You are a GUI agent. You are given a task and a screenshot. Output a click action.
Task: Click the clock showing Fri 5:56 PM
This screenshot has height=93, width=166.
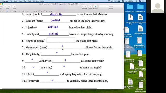[x=129, y=1]
